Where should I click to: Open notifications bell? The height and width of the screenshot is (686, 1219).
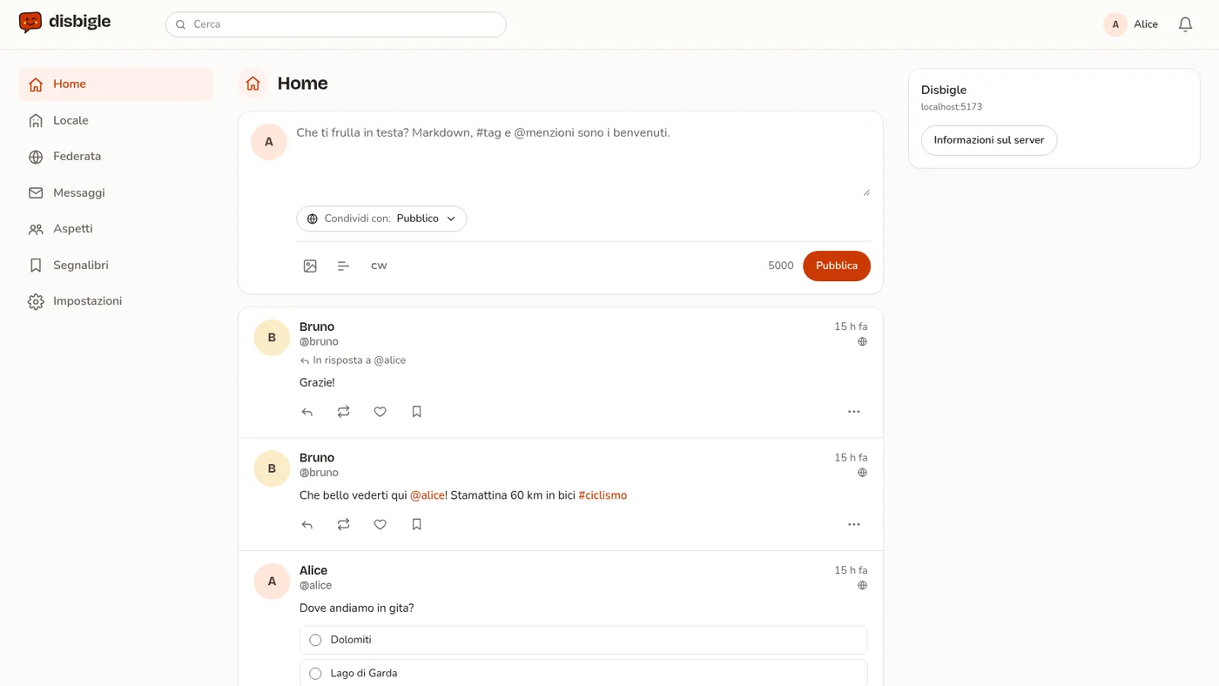[1185, 24]
